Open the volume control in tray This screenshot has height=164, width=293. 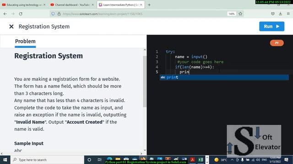[258, 160]
